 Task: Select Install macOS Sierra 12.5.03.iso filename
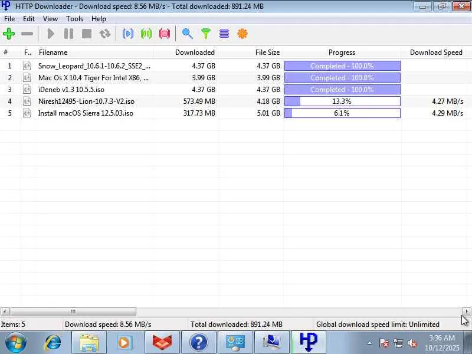(86, 113)
